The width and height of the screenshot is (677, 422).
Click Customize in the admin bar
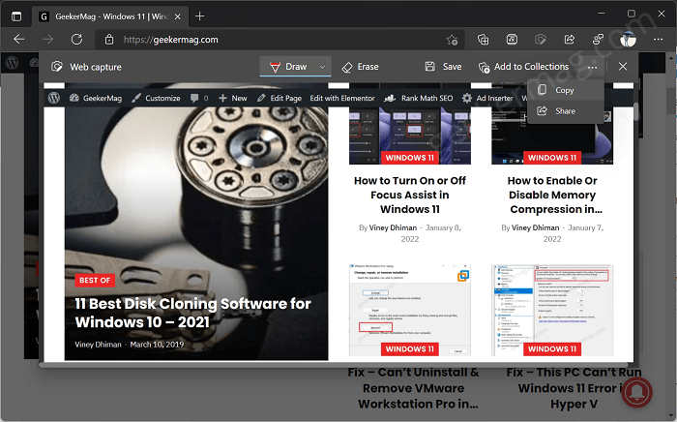(157, 98)
